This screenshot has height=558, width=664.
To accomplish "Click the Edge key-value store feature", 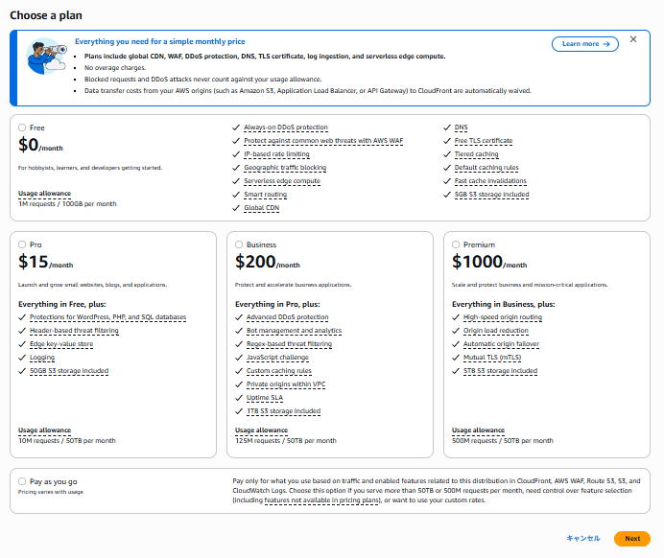I will tap(60, 344).
